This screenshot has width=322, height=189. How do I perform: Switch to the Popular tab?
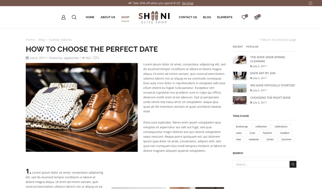[252, 47]
